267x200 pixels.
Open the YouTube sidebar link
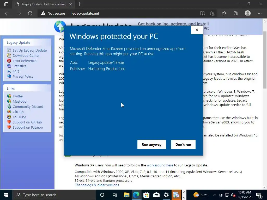(19, 117)
